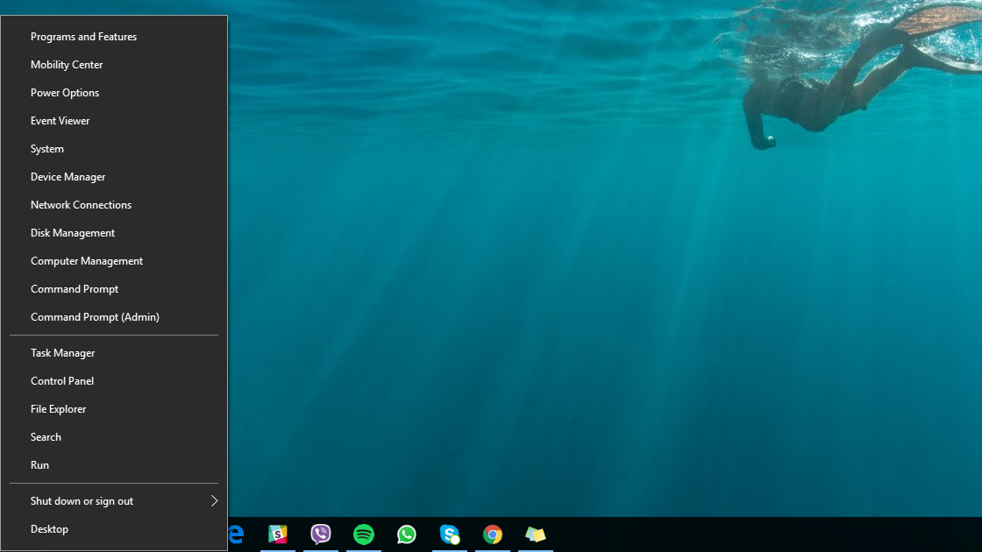Launch Viber from the taskbar
The width and height of the screenshot is (982, 552).
click(x=321, y=534)
